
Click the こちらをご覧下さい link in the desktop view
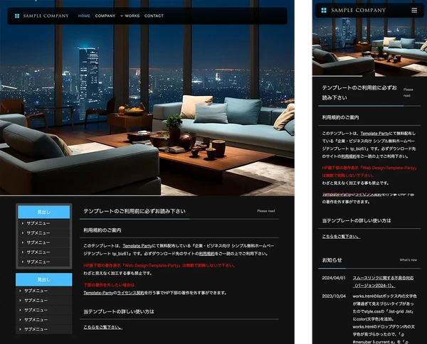pos(103,327)
